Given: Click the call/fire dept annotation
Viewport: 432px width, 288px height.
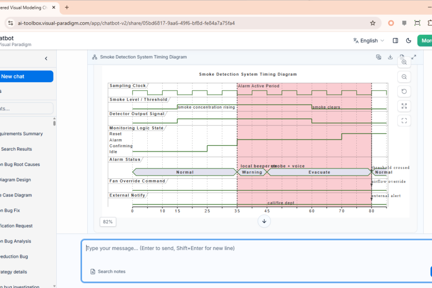Looking at the screenshot, I should point(281,203).
